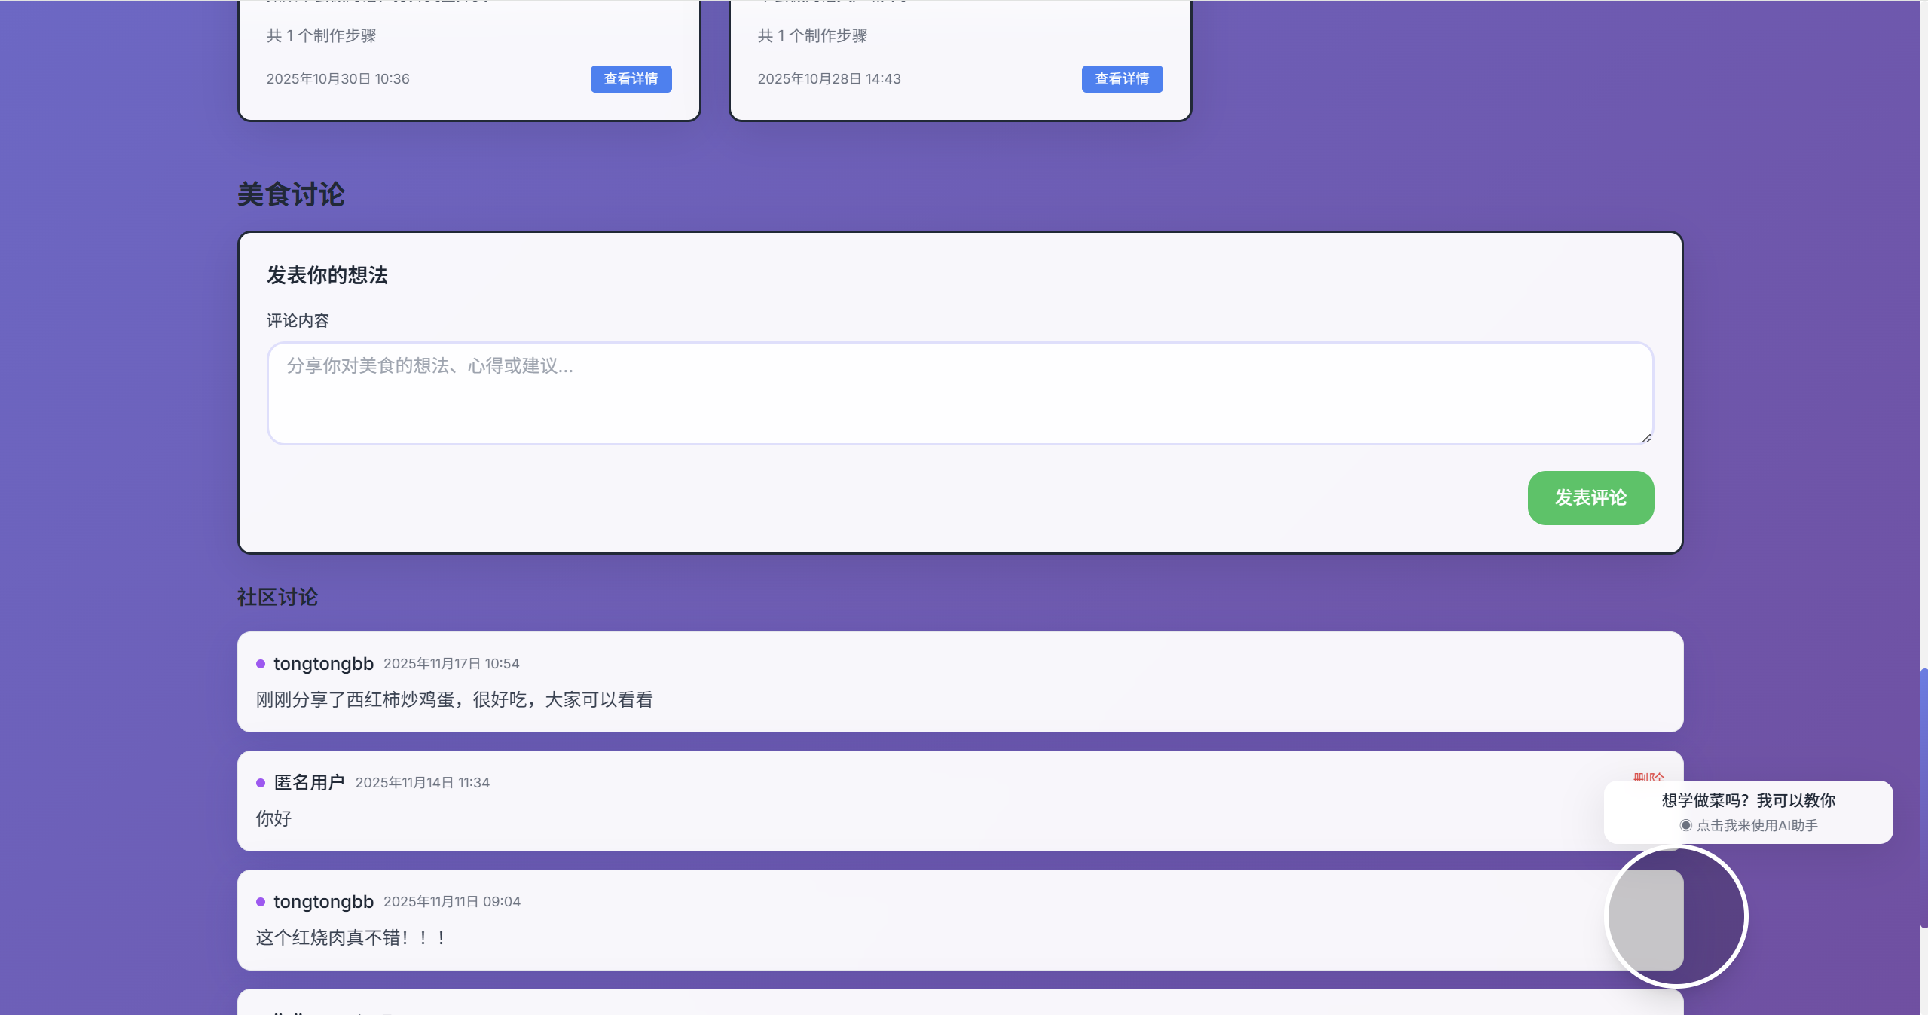Click 查看详情 on the October 28 recipe card
This screenshot has height=1015, width=1928.
point(1121,78)
